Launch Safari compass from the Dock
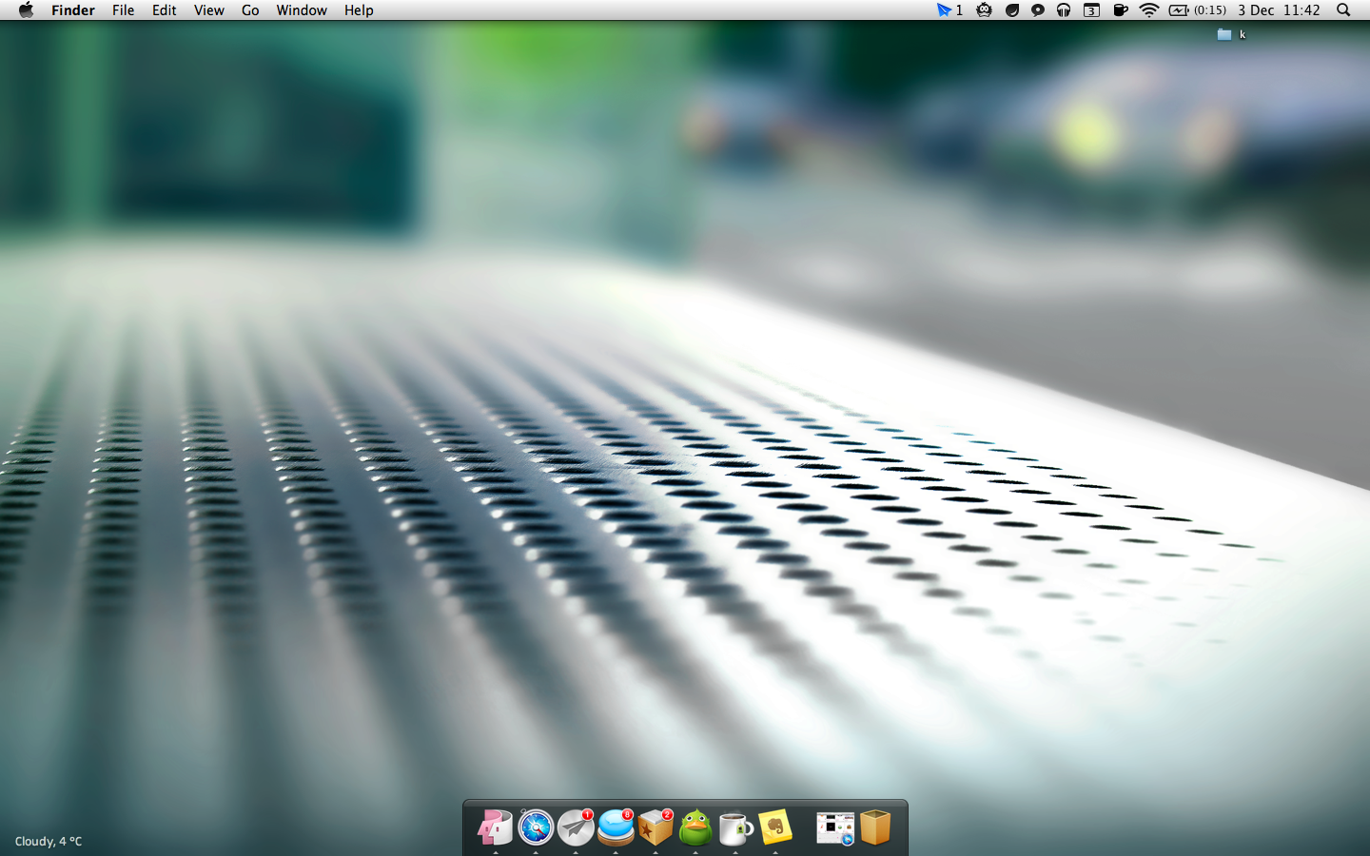 tap(536, 827)
